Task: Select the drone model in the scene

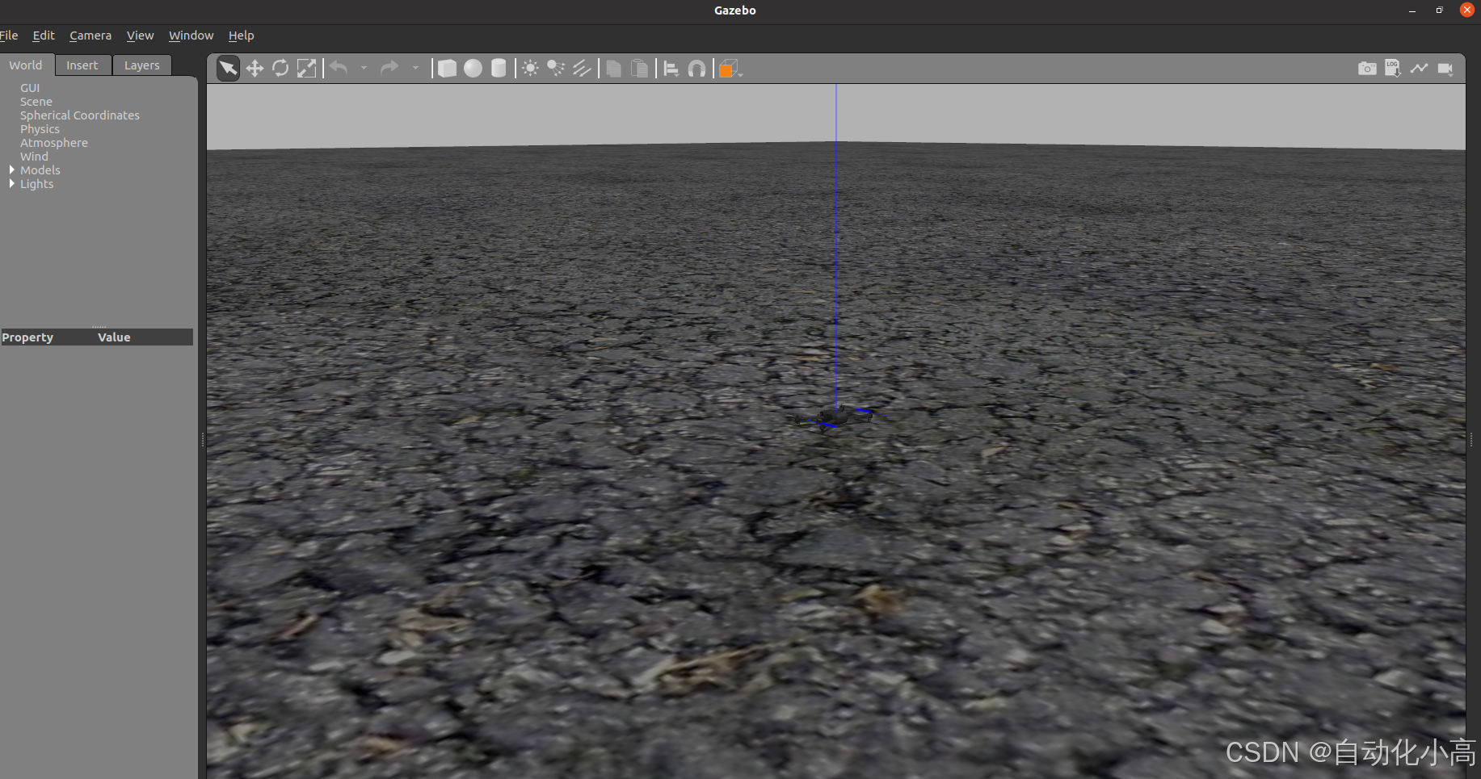Action: [x=835, y=417]
